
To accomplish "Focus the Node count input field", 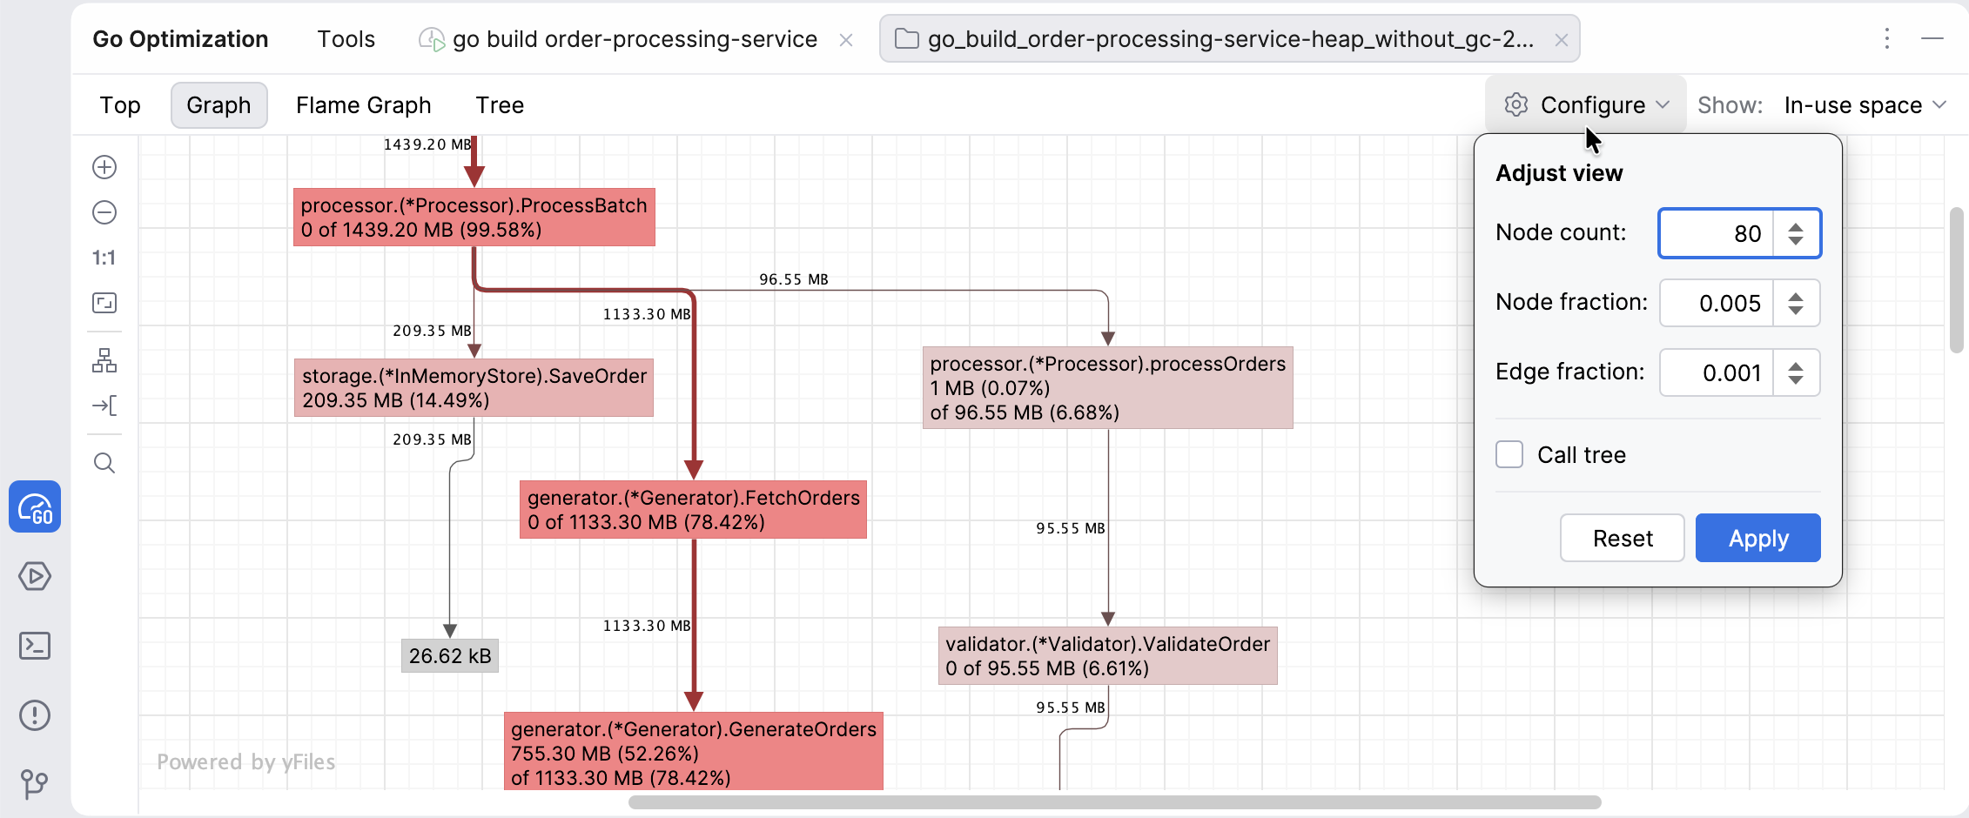I will click(x=1716, y=233).
